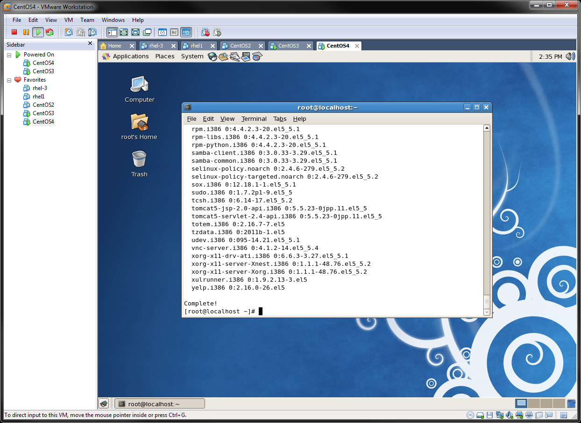
Task: Toggle full screen mode for the VM
Action: tap(124, 32)
